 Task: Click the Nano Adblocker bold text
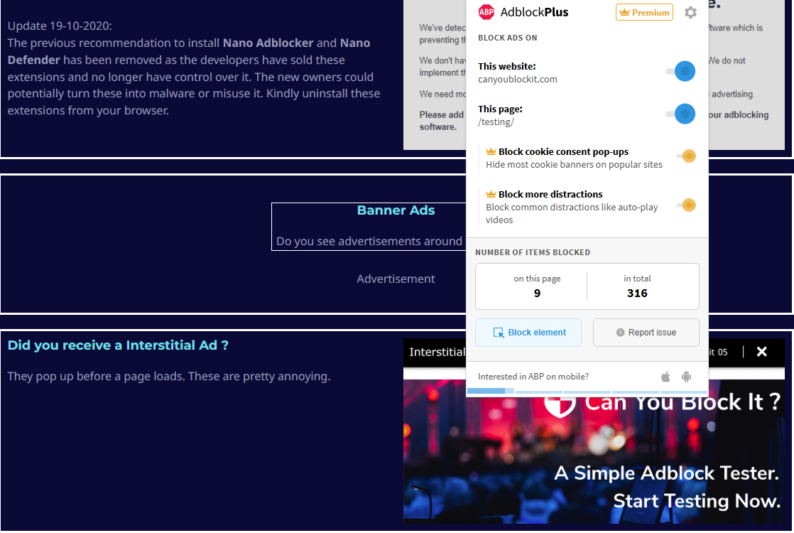click(x=268, y=43)
